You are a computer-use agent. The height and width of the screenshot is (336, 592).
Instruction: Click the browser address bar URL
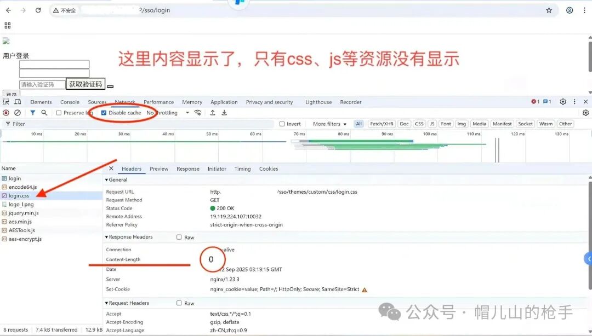coord(155,10)
